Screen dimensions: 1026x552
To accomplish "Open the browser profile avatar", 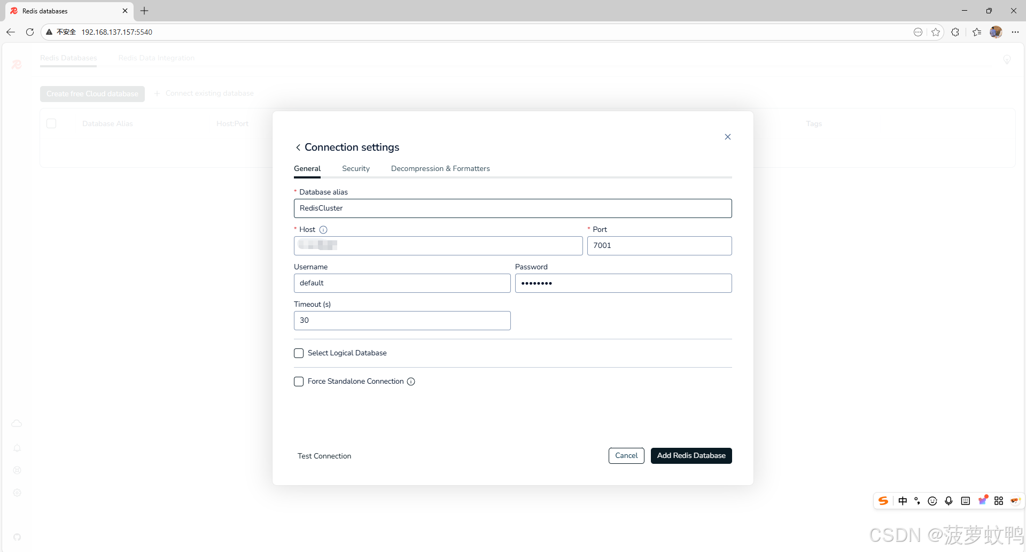I will coord(996,32).
